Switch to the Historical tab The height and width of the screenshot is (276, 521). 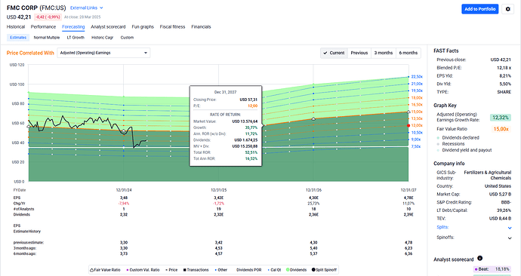click(16, 27)
